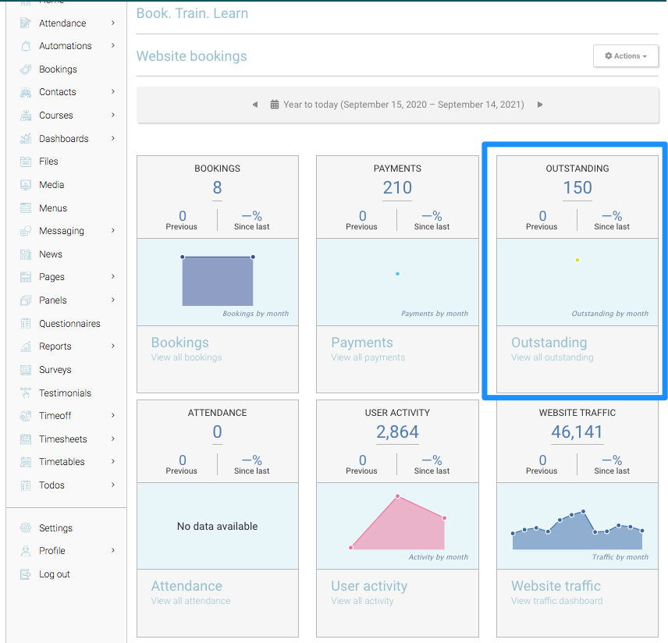The height and width of the screenshot is (643, 668).
Task: Select Timetables in the sidebar
Action: point(62,462)
